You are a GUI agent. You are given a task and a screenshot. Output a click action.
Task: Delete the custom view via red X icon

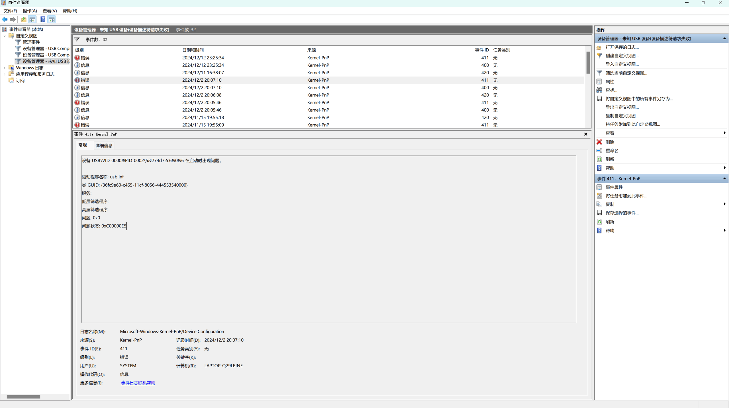click(599, 142)
